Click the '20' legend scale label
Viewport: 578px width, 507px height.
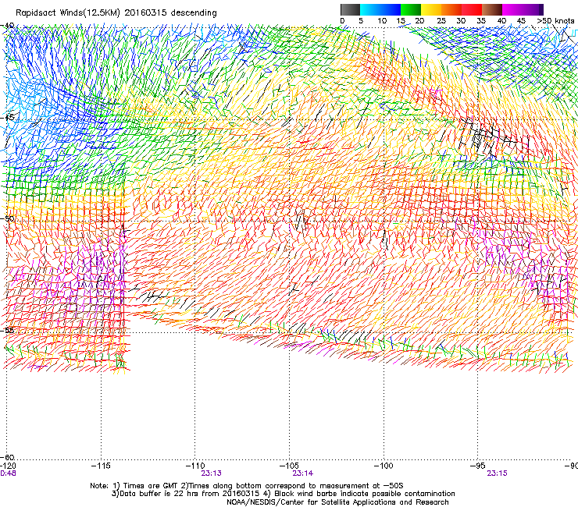click(419, 21)
